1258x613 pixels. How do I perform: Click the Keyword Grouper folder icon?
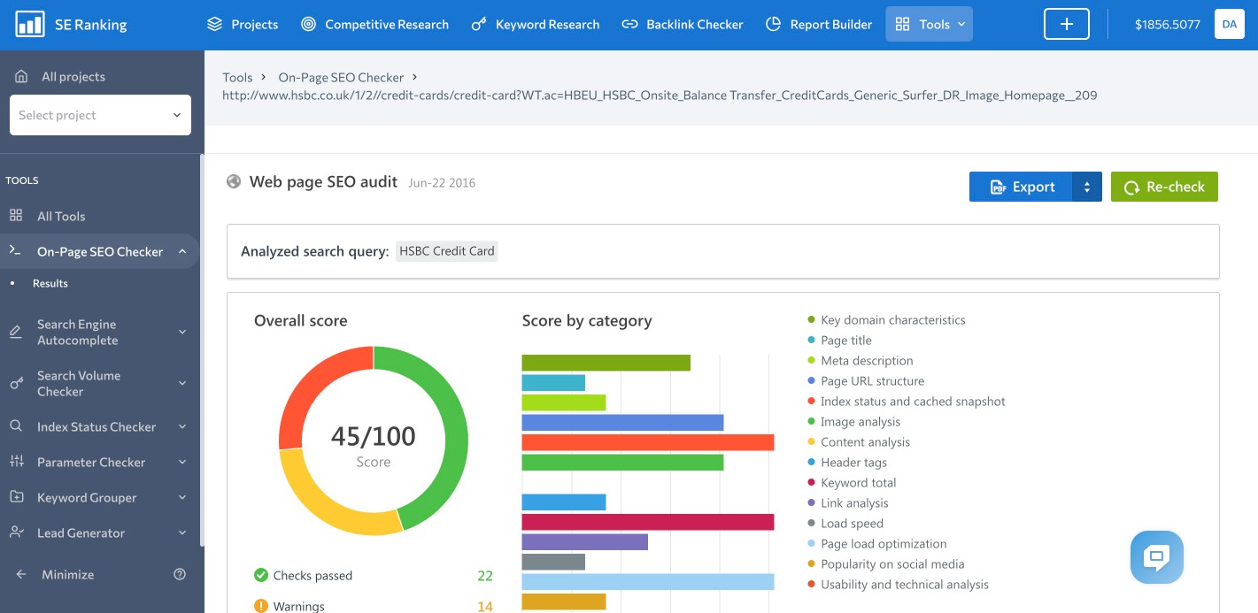(x=16, y=497)
